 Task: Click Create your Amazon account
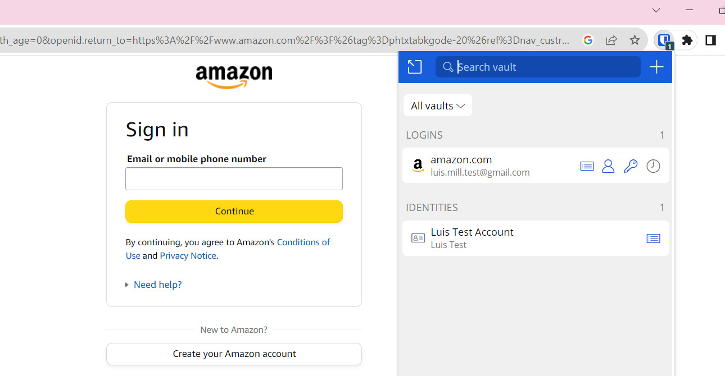(234, 354)
